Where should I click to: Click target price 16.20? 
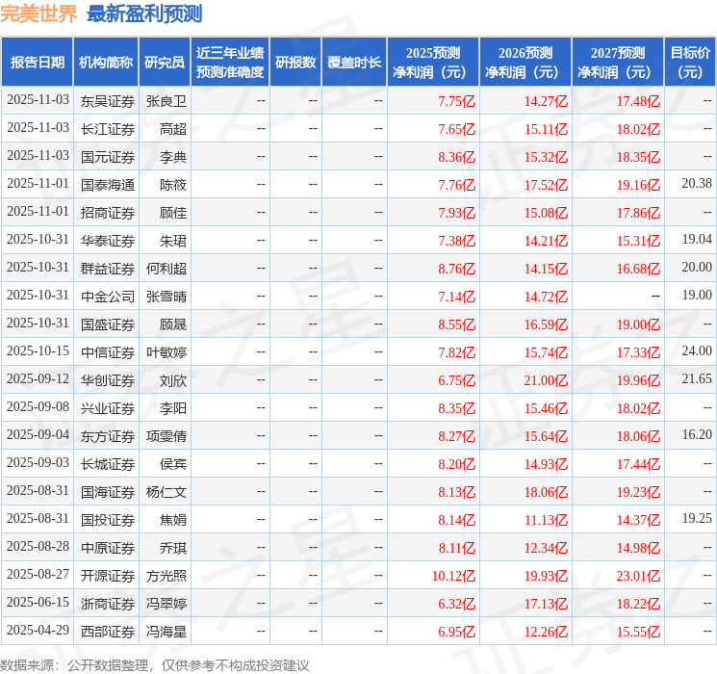point(697,434)
